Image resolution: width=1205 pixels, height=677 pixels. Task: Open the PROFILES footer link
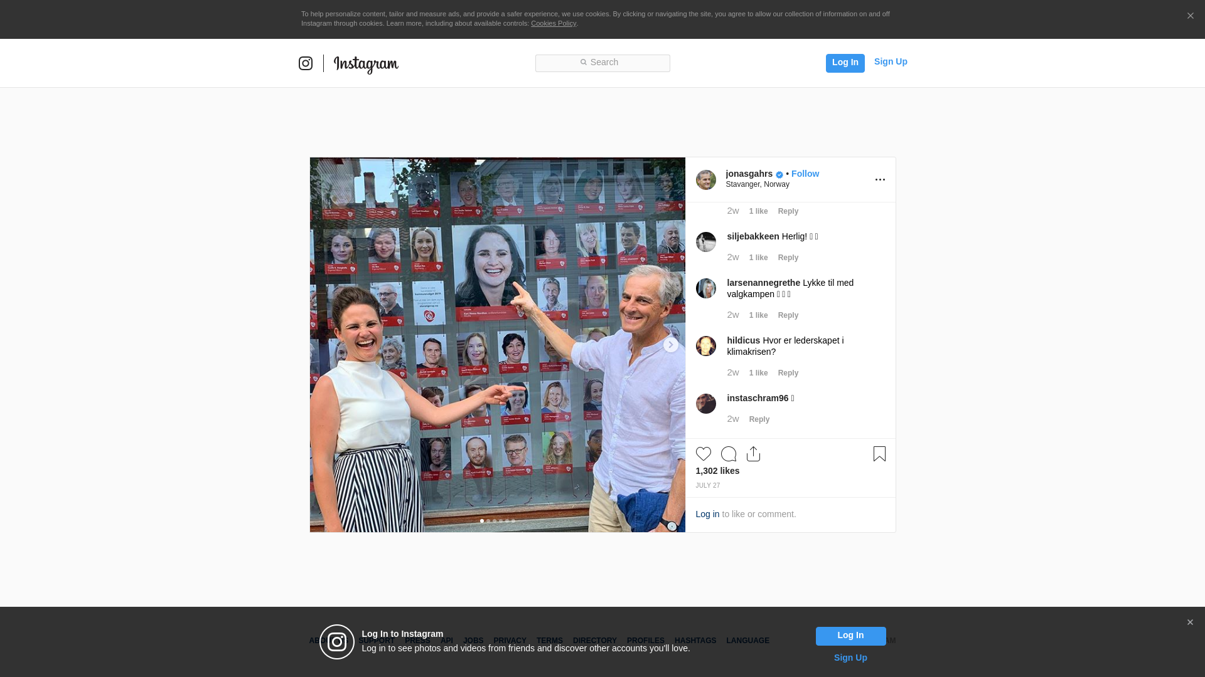tap(646, 641)
